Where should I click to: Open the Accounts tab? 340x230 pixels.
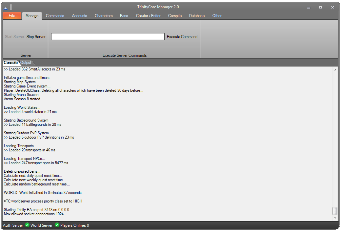tap(80, 16)
